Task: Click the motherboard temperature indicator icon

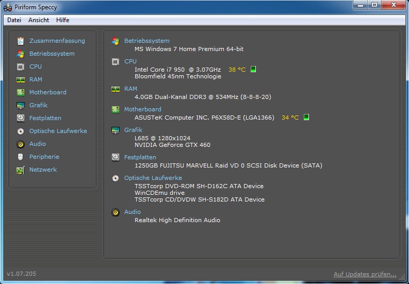Action: [306, 118]
